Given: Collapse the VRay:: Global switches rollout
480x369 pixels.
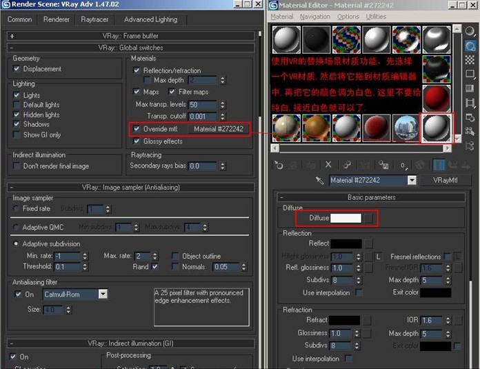Looking at the screenshot, I should [x=131, y=48].
